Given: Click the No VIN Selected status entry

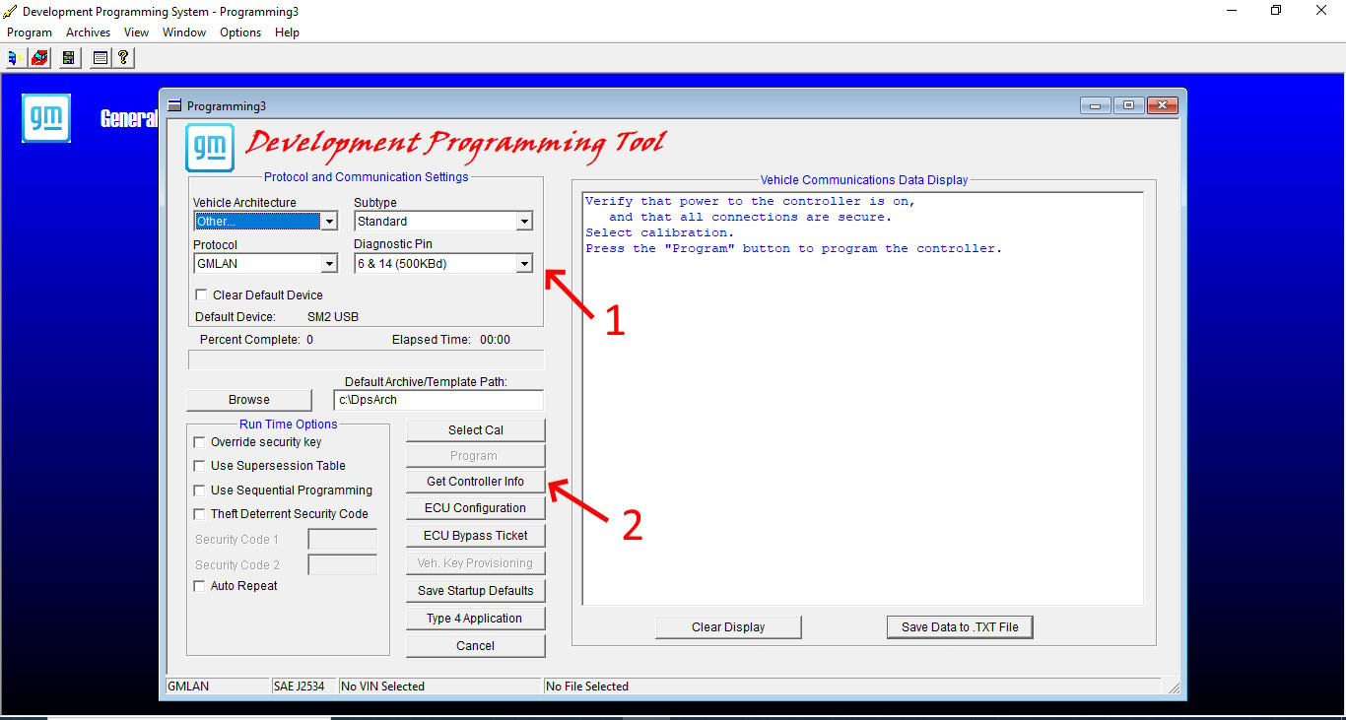Looking at the screenshot, I should point(439,687).
